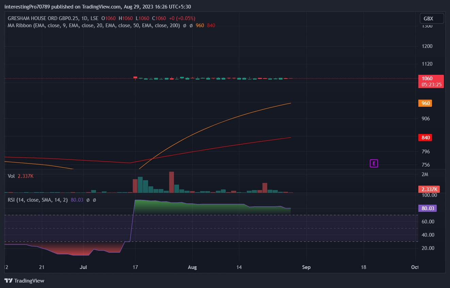Click the 05:23:25 bar countdown timer
The width and height of the screenshot is (450, 288).
tap(431, 85)
